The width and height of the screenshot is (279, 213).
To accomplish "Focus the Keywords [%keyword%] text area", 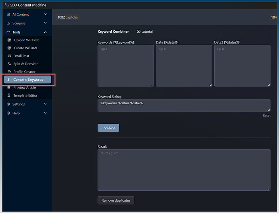I will point(125,65).
